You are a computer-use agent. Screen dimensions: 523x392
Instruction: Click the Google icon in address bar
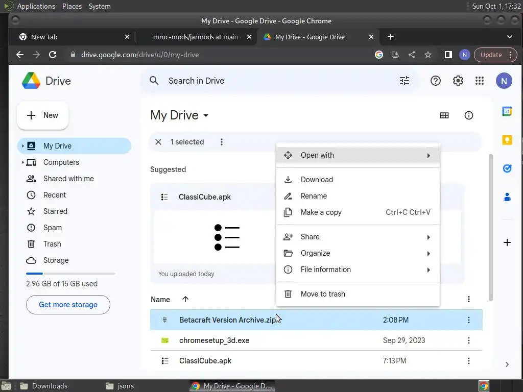pos(378,55)
